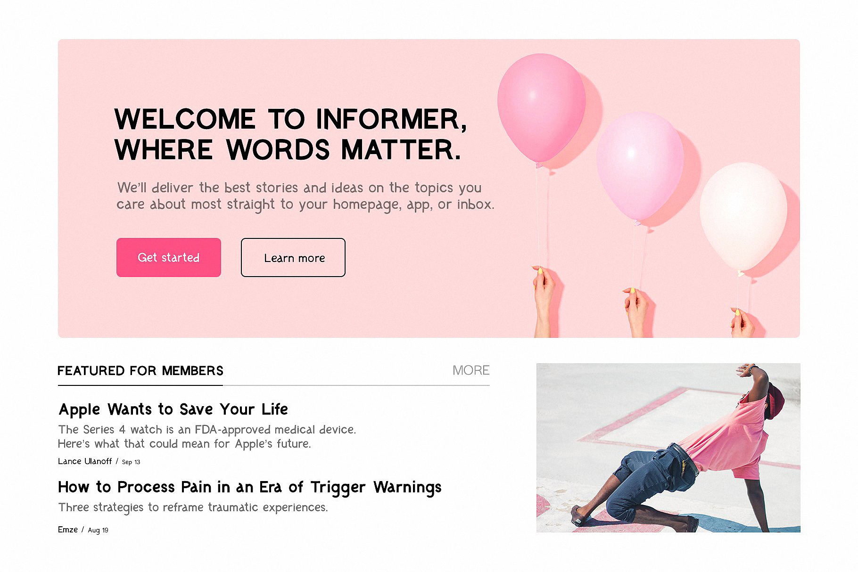The height and width of the screenshot is (572, 858).
Task: Click the Sep 13 publication date
Action: pos(131,462)
